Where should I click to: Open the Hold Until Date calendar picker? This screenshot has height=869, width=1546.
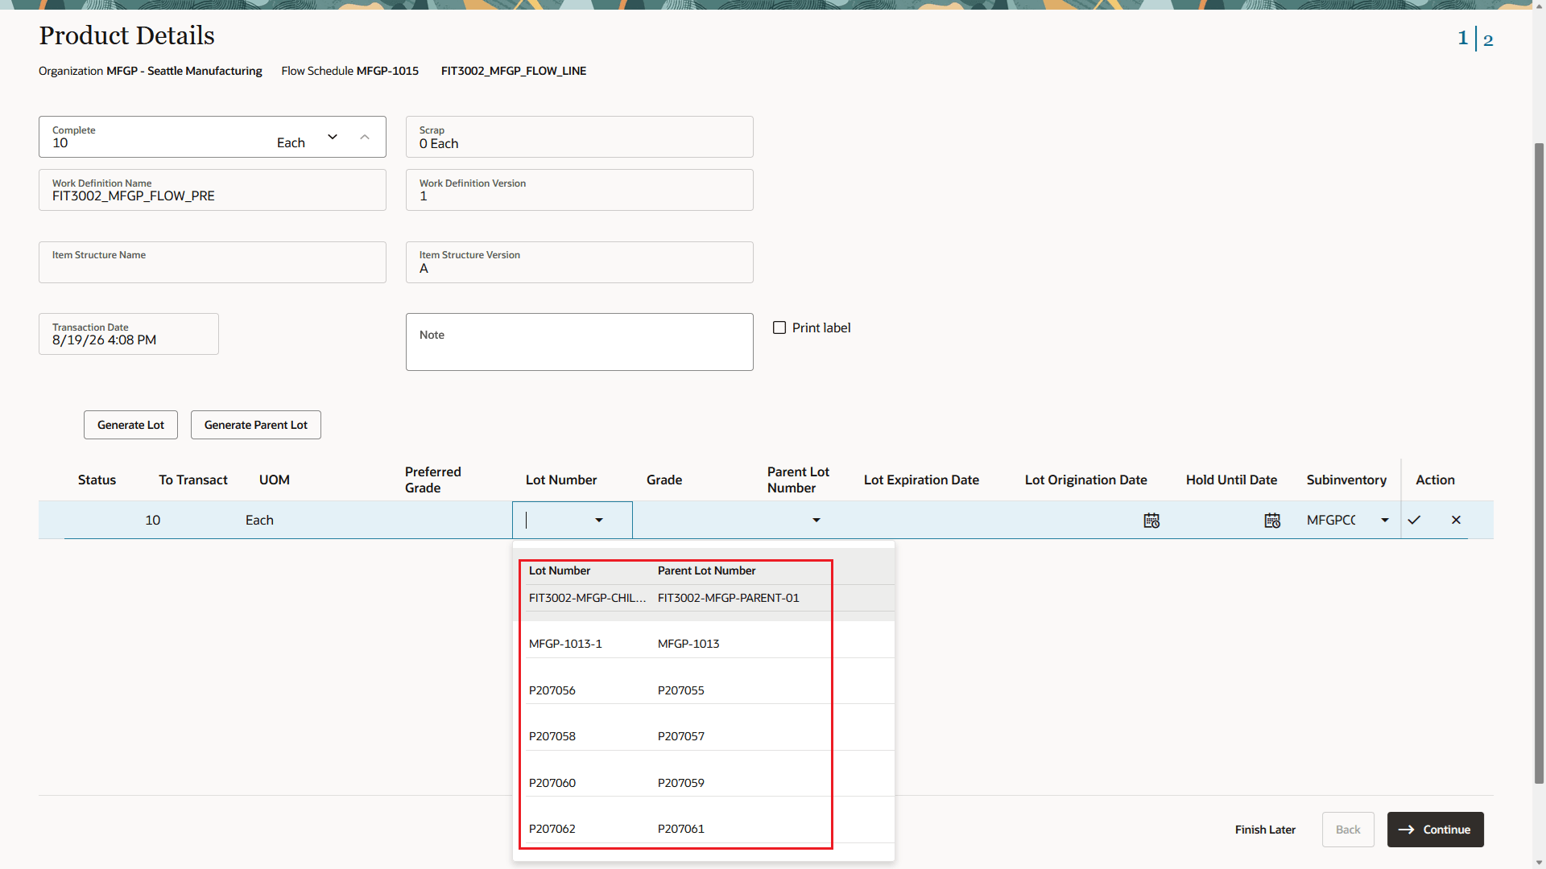pyautogui.click(x=1272, y=521)
